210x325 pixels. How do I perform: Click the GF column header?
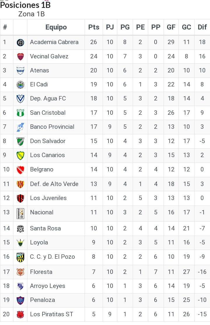coord(171,27)
